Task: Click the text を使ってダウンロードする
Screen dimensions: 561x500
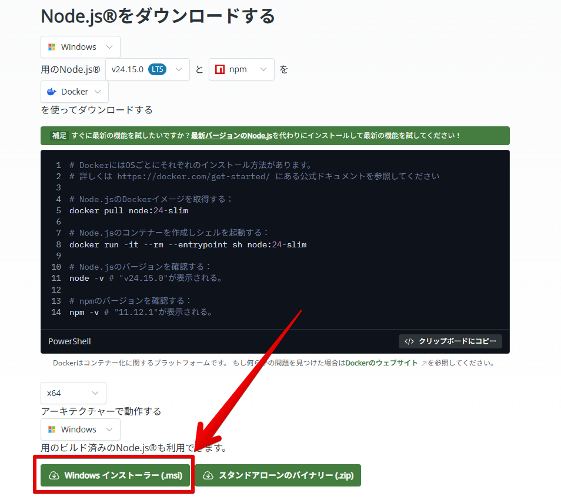Action: pyautogui.click(x=96, y=110)
